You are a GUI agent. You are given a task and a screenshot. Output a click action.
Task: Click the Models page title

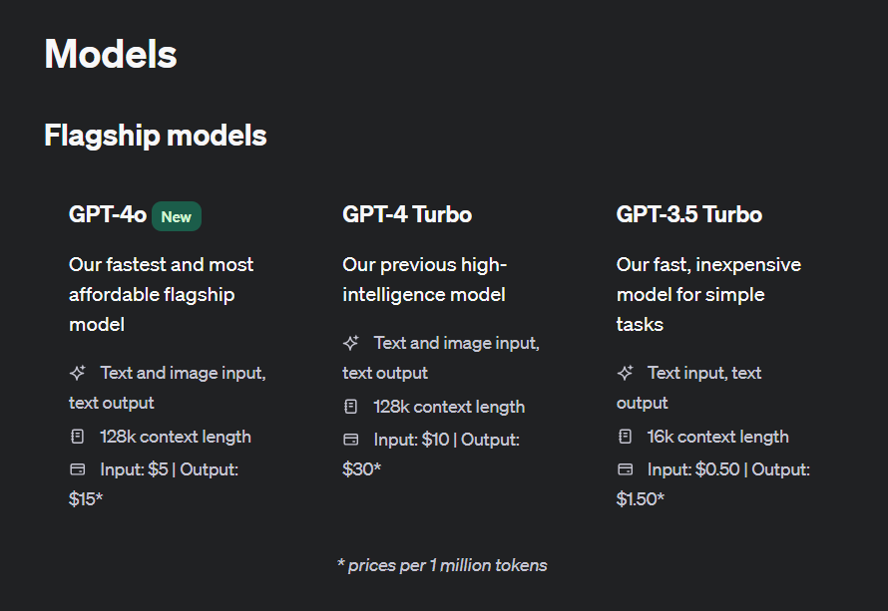pos(111,54)
